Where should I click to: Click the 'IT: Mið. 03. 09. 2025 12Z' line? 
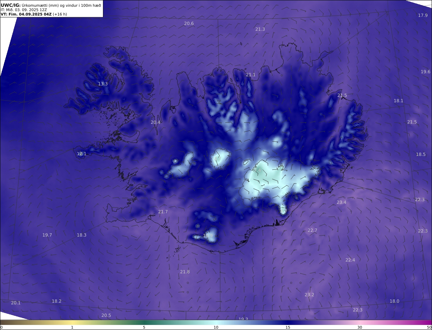point(24,10)
